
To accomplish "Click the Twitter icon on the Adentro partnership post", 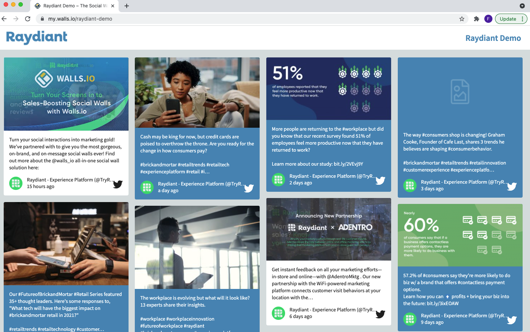I will (380, 314).
